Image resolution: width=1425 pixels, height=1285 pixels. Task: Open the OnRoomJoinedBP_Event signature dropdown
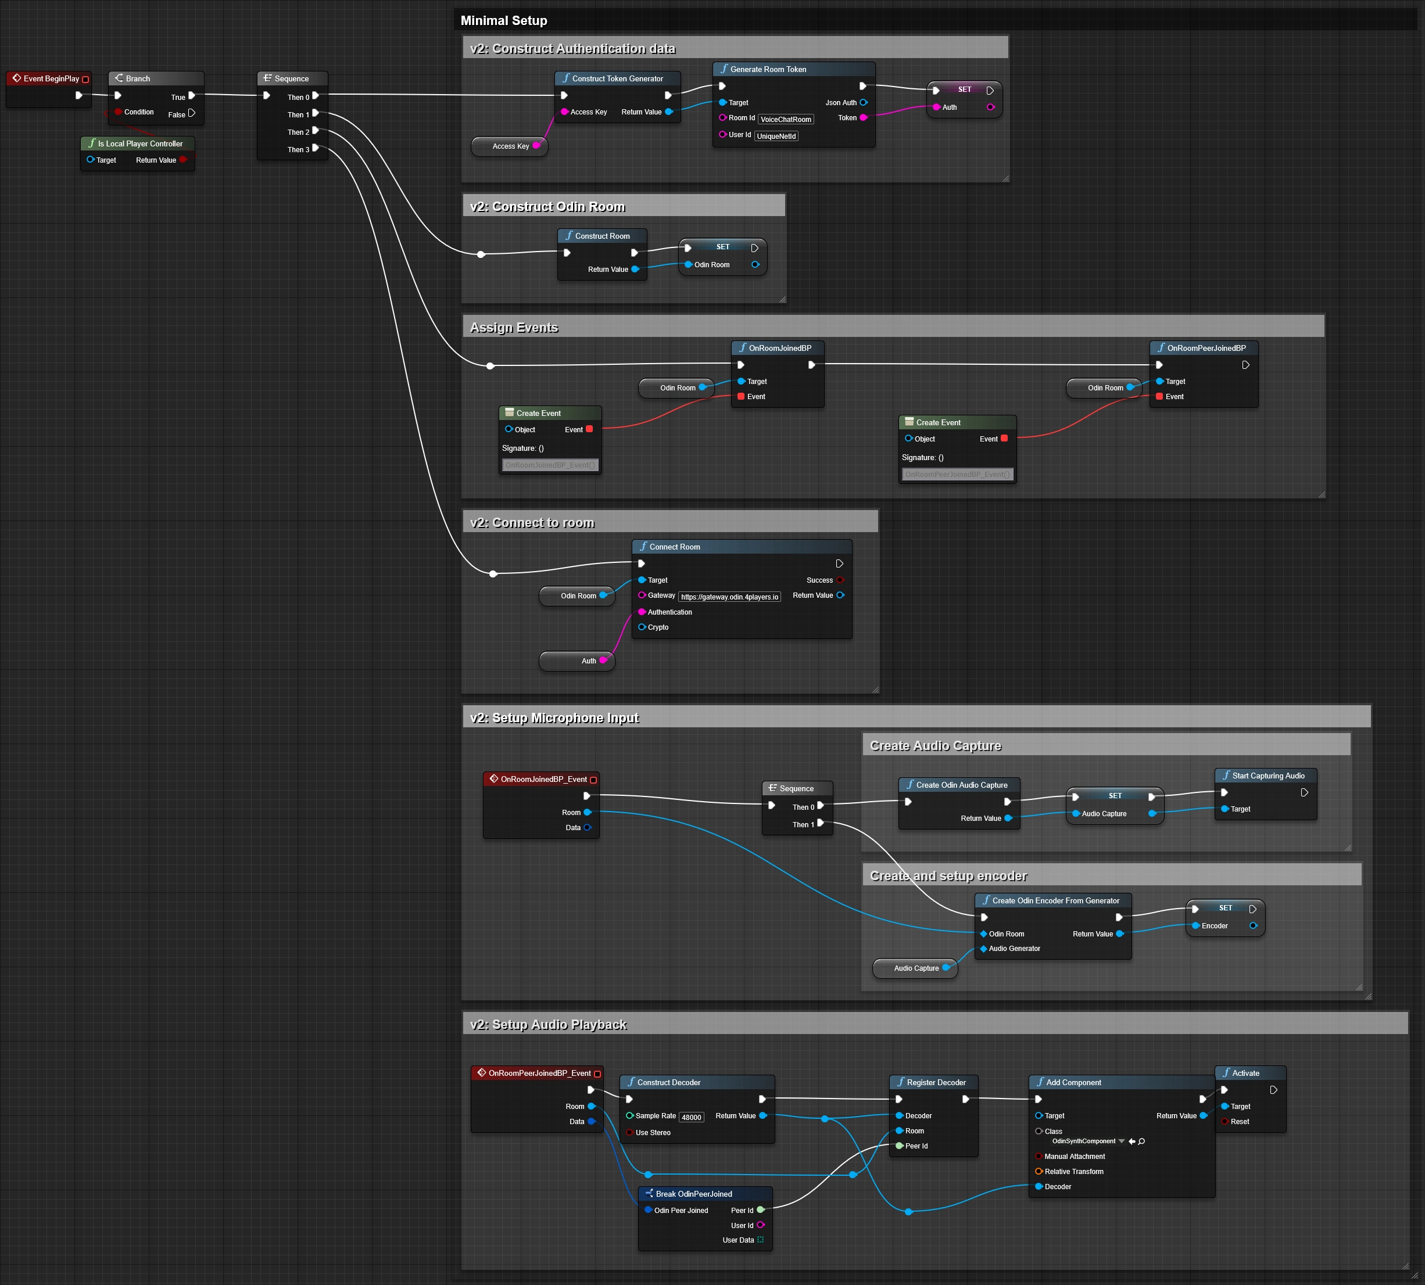click(550, 465)
